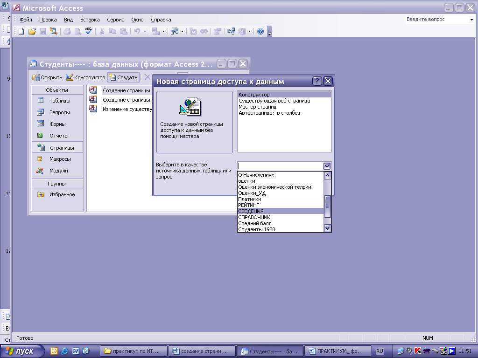Open Microsoft Access Help question icon
This screenshot has height=358, width=478.
[x=260, y=31]
